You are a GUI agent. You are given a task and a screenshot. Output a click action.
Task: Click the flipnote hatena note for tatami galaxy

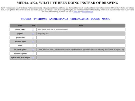click(x=81, y=50)
